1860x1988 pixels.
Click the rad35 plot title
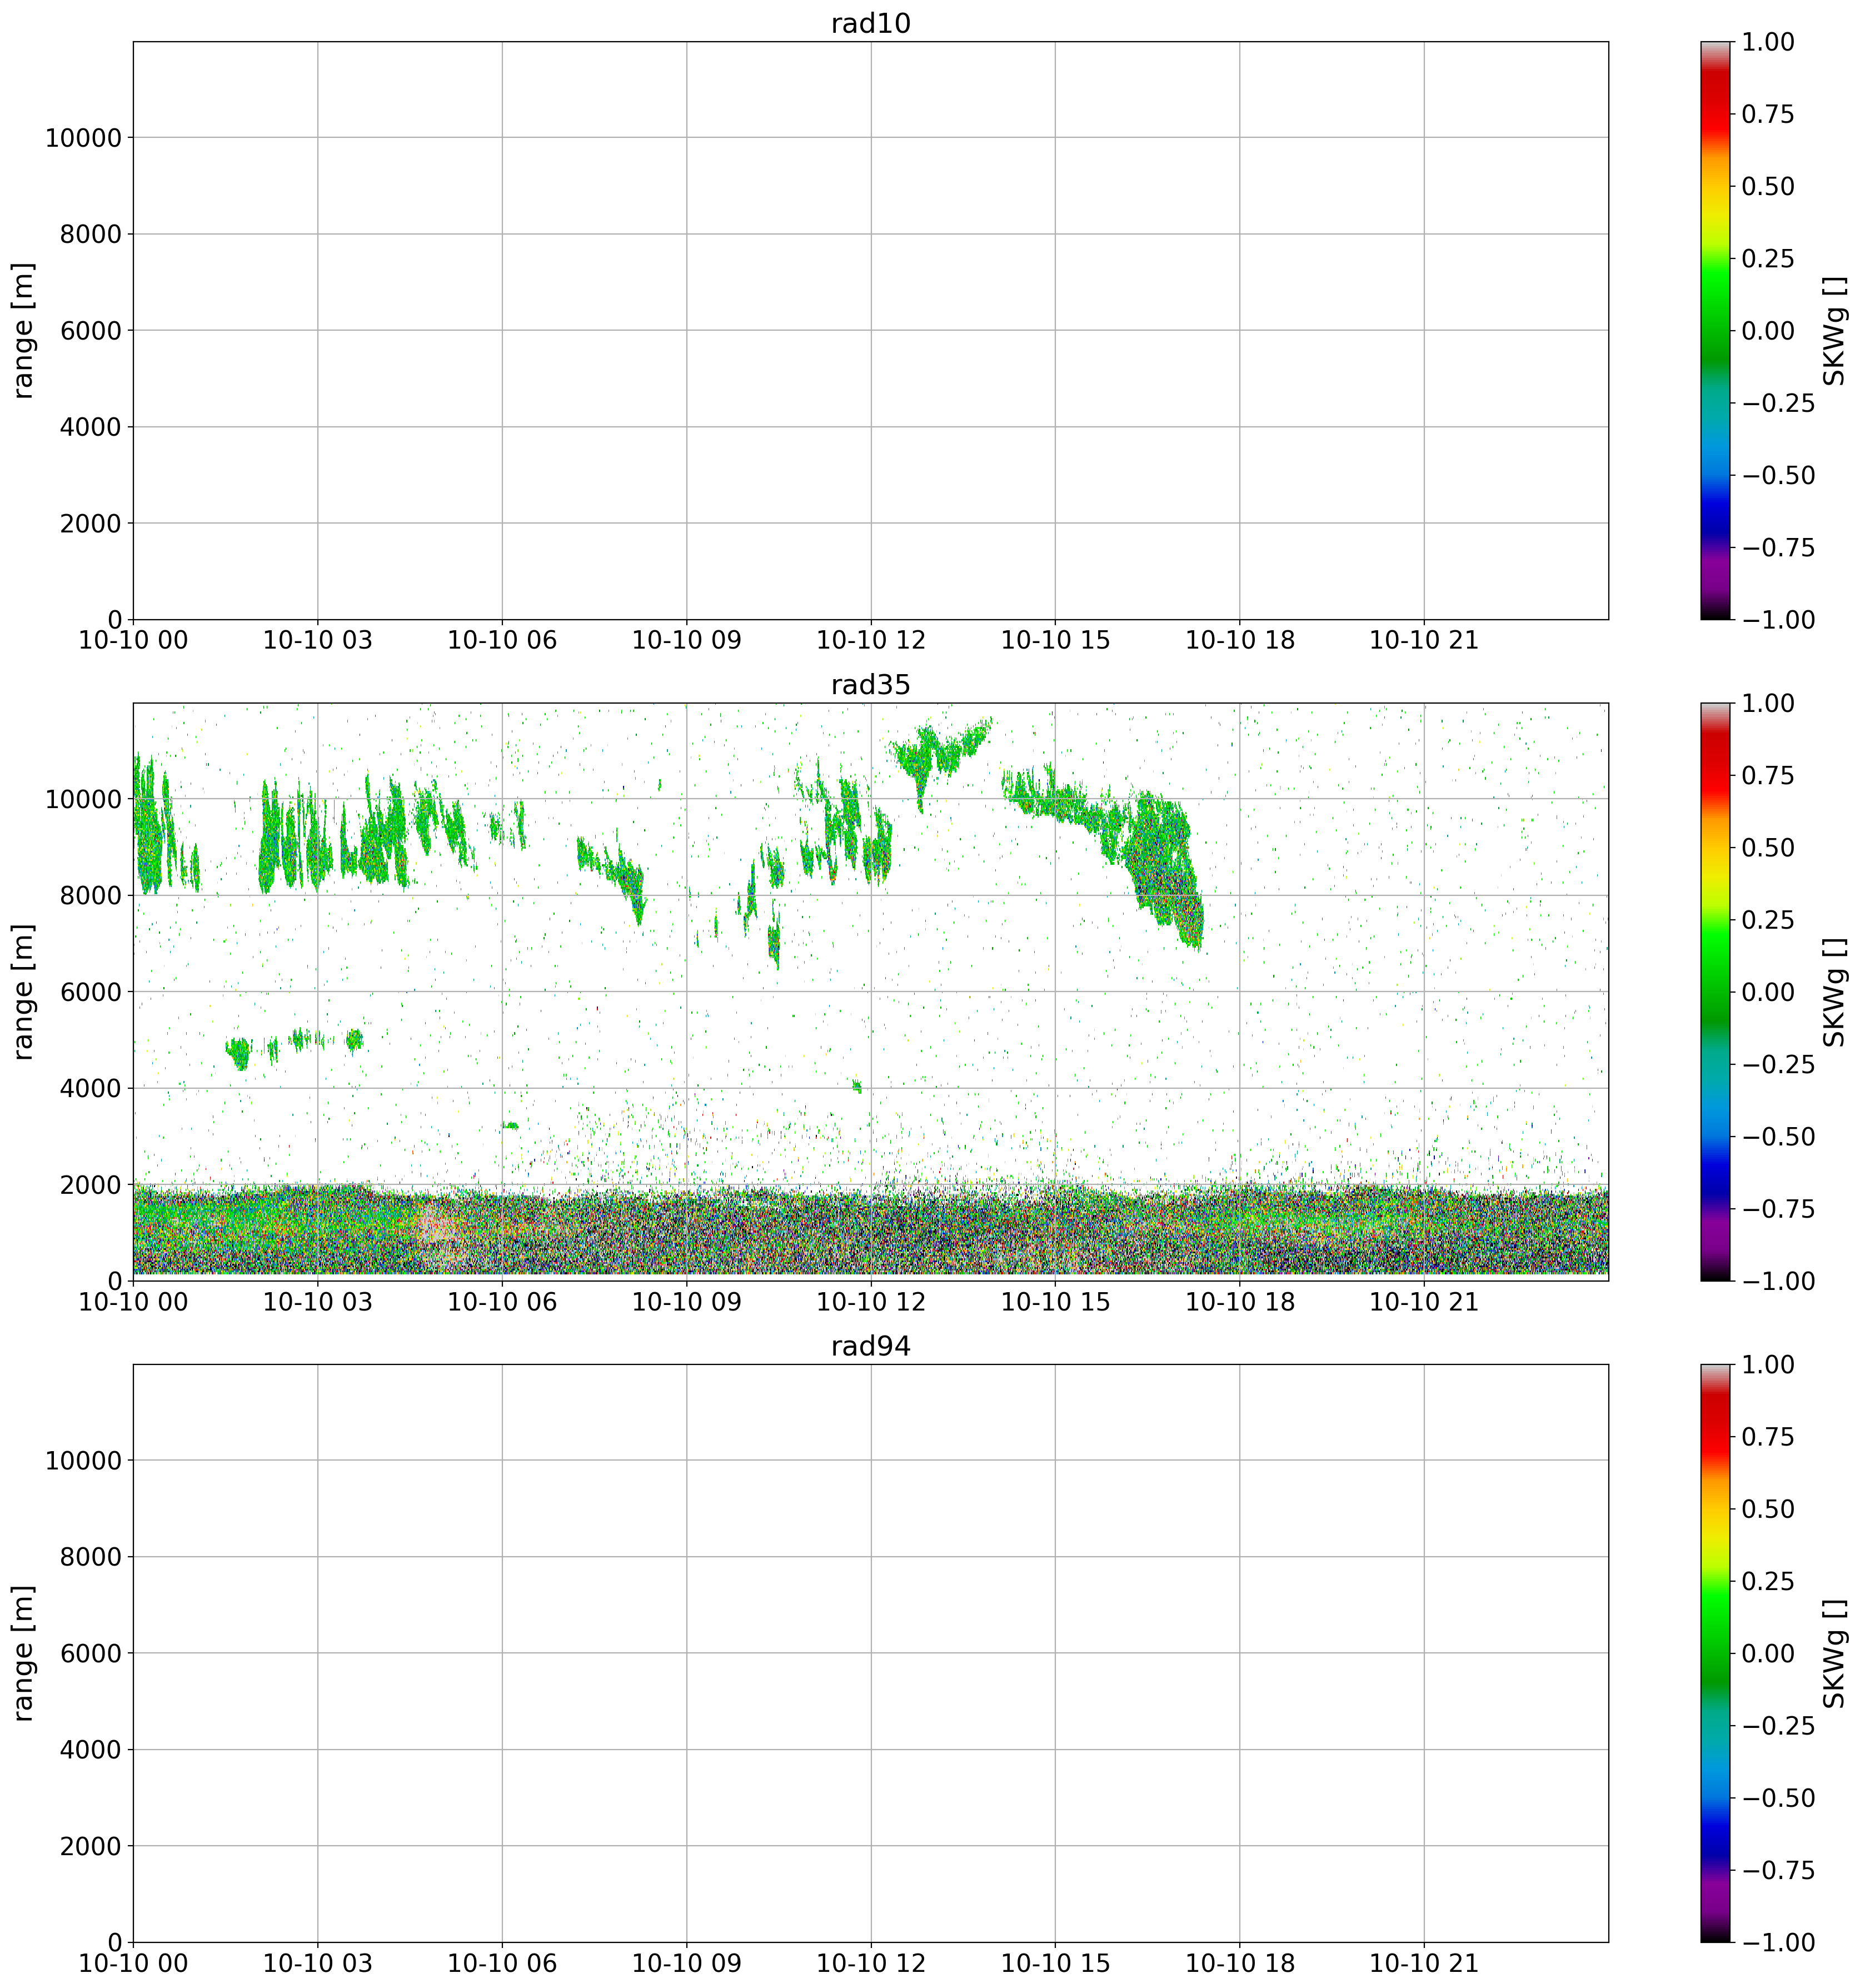(870, 685)
